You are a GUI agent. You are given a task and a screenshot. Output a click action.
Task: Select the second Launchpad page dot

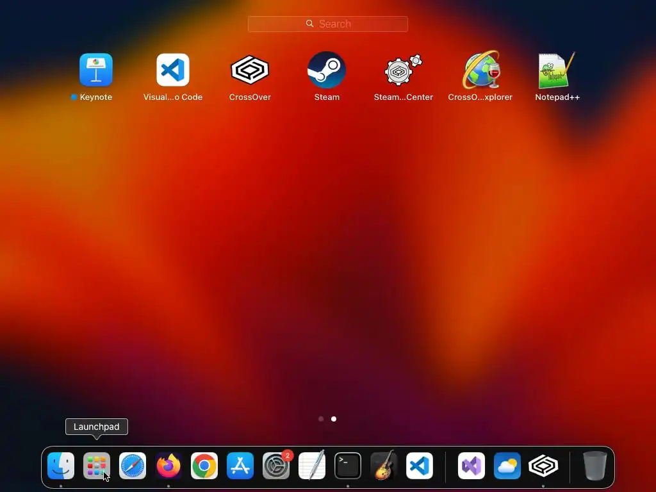tap(334, 419)
